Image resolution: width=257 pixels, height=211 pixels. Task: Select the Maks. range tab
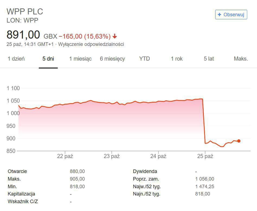[241, 59]
